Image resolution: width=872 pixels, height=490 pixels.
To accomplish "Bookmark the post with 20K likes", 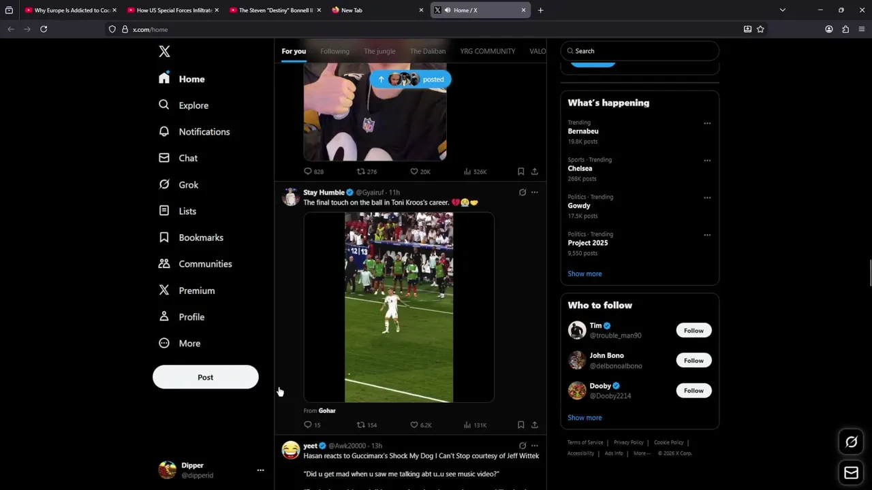I will point(520,171).
